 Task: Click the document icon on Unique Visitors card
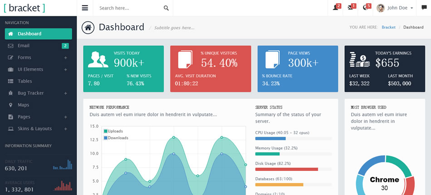[185, 60]
